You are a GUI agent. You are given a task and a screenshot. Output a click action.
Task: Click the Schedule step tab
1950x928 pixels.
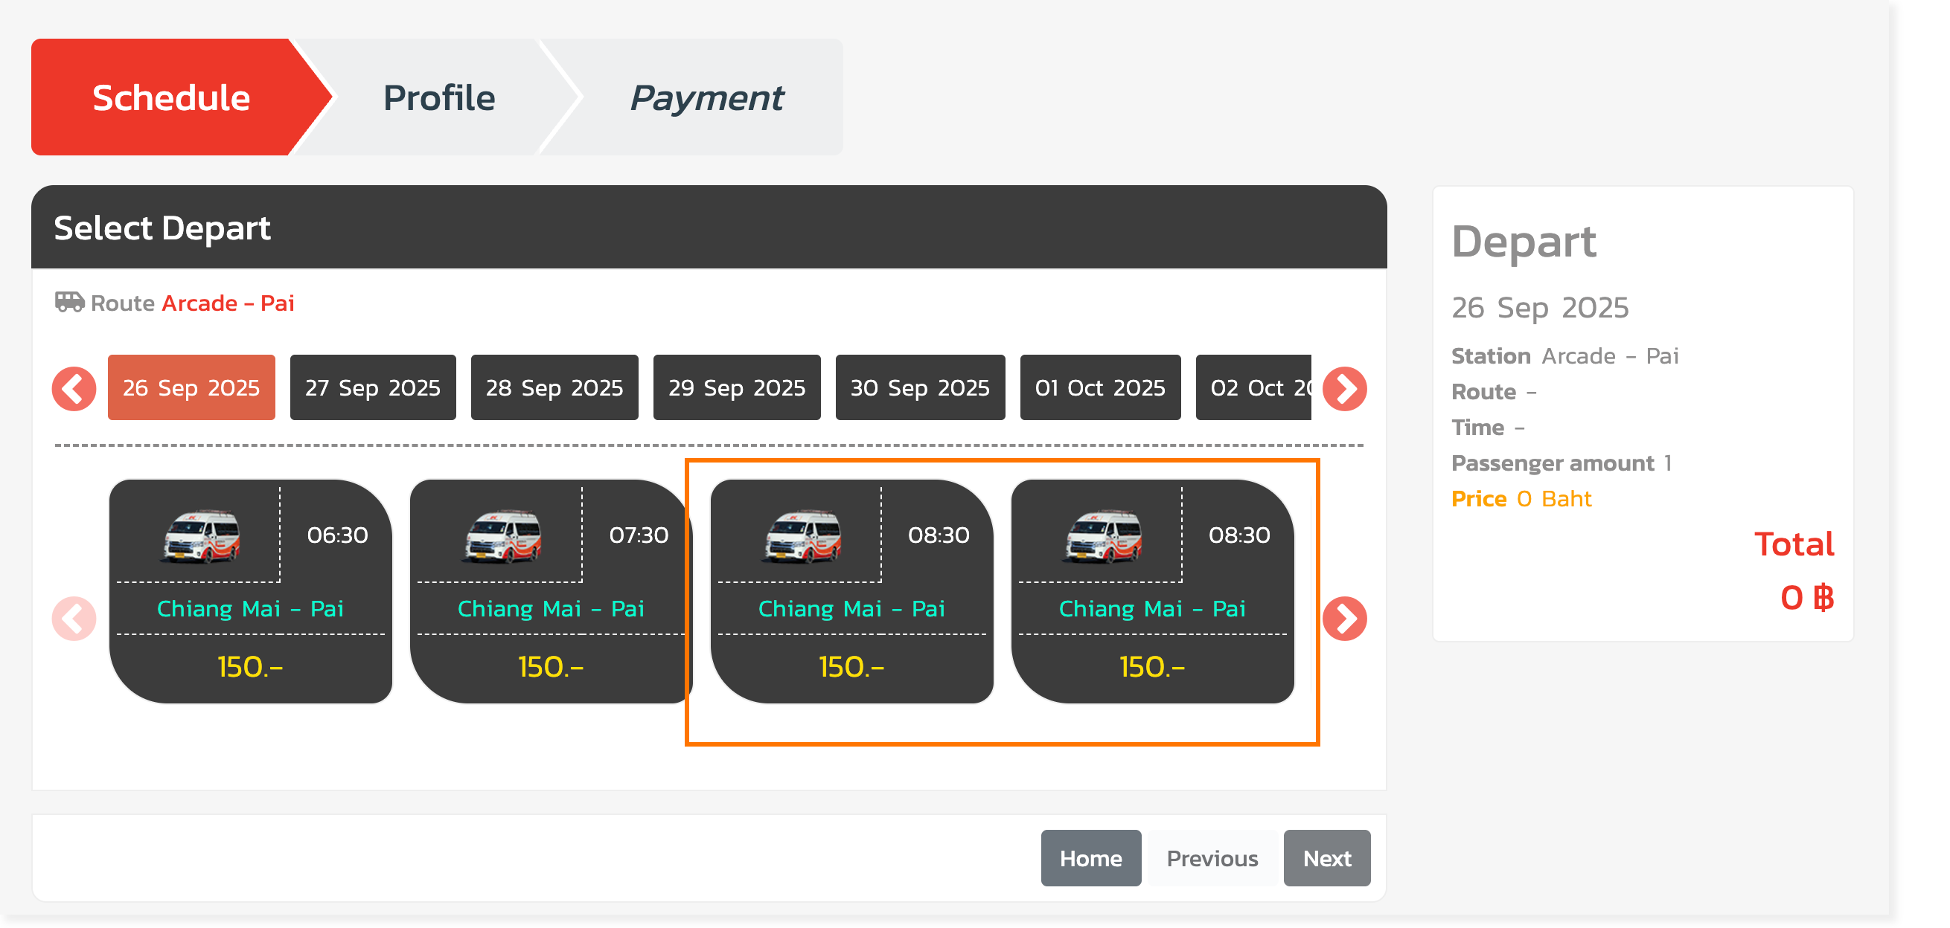tap(171, 97)
